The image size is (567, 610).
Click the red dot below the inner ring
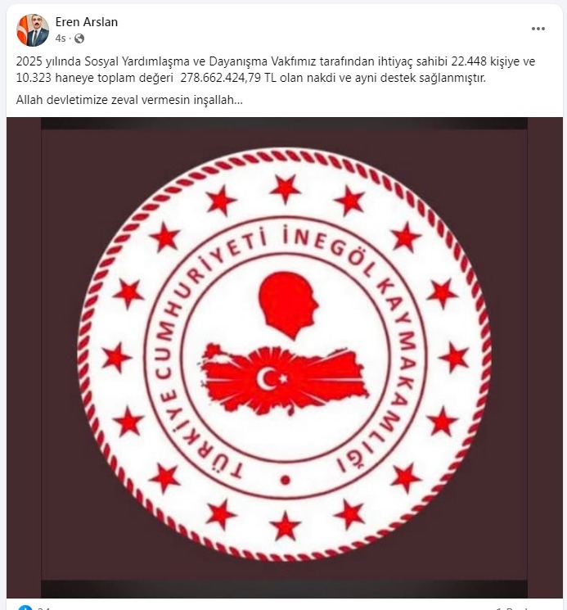click(x=286, y=480)
